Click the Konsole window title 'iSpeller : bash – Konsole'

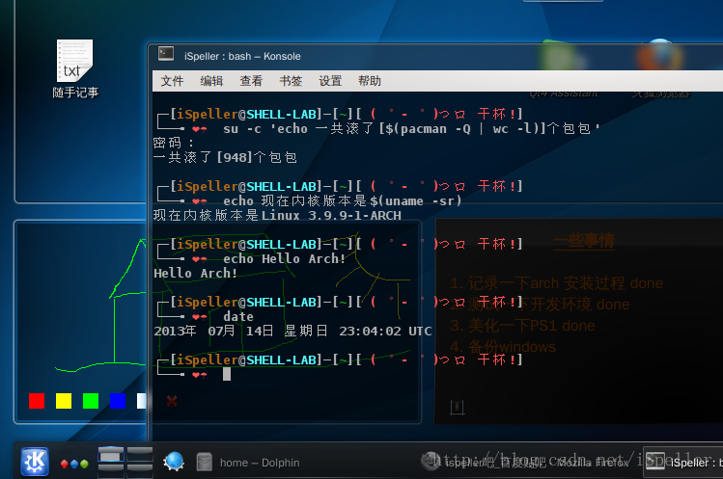coord(242,56)
